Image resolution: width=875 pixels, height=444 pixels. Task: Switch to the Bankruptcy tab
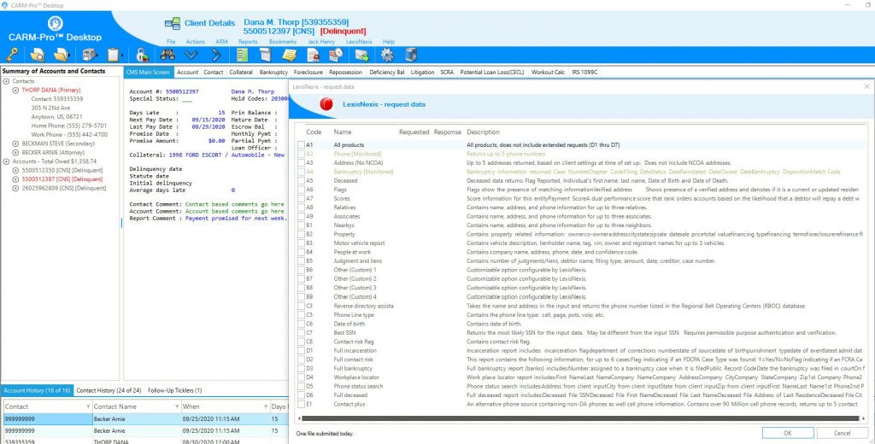click(x=273, y=72)
